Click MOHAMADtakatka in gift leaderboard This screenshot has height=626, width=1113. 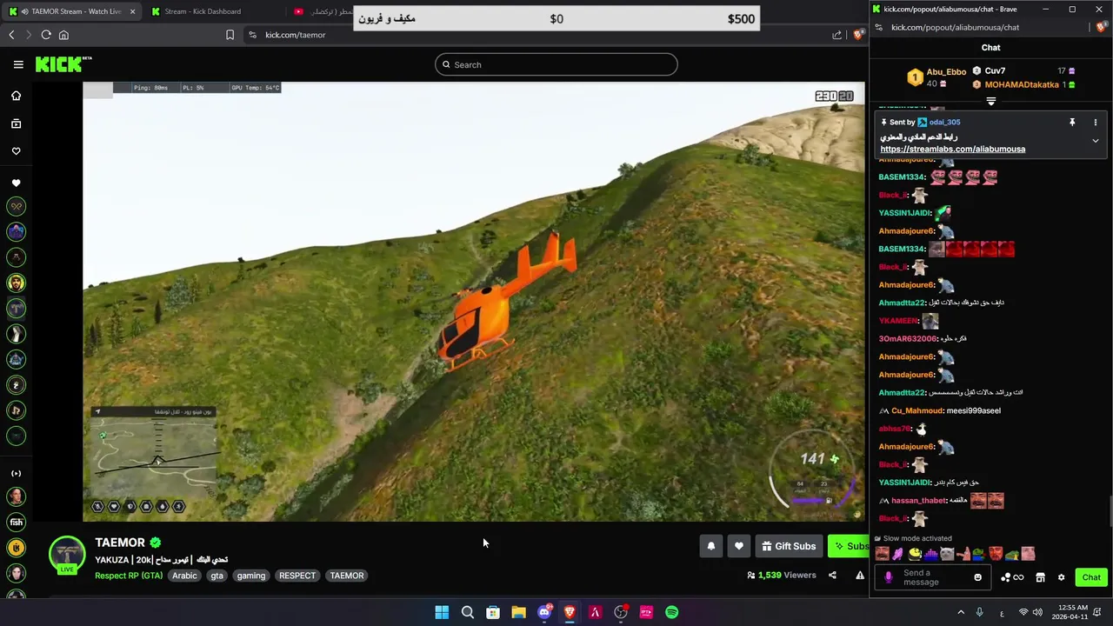coord(1022,85)
